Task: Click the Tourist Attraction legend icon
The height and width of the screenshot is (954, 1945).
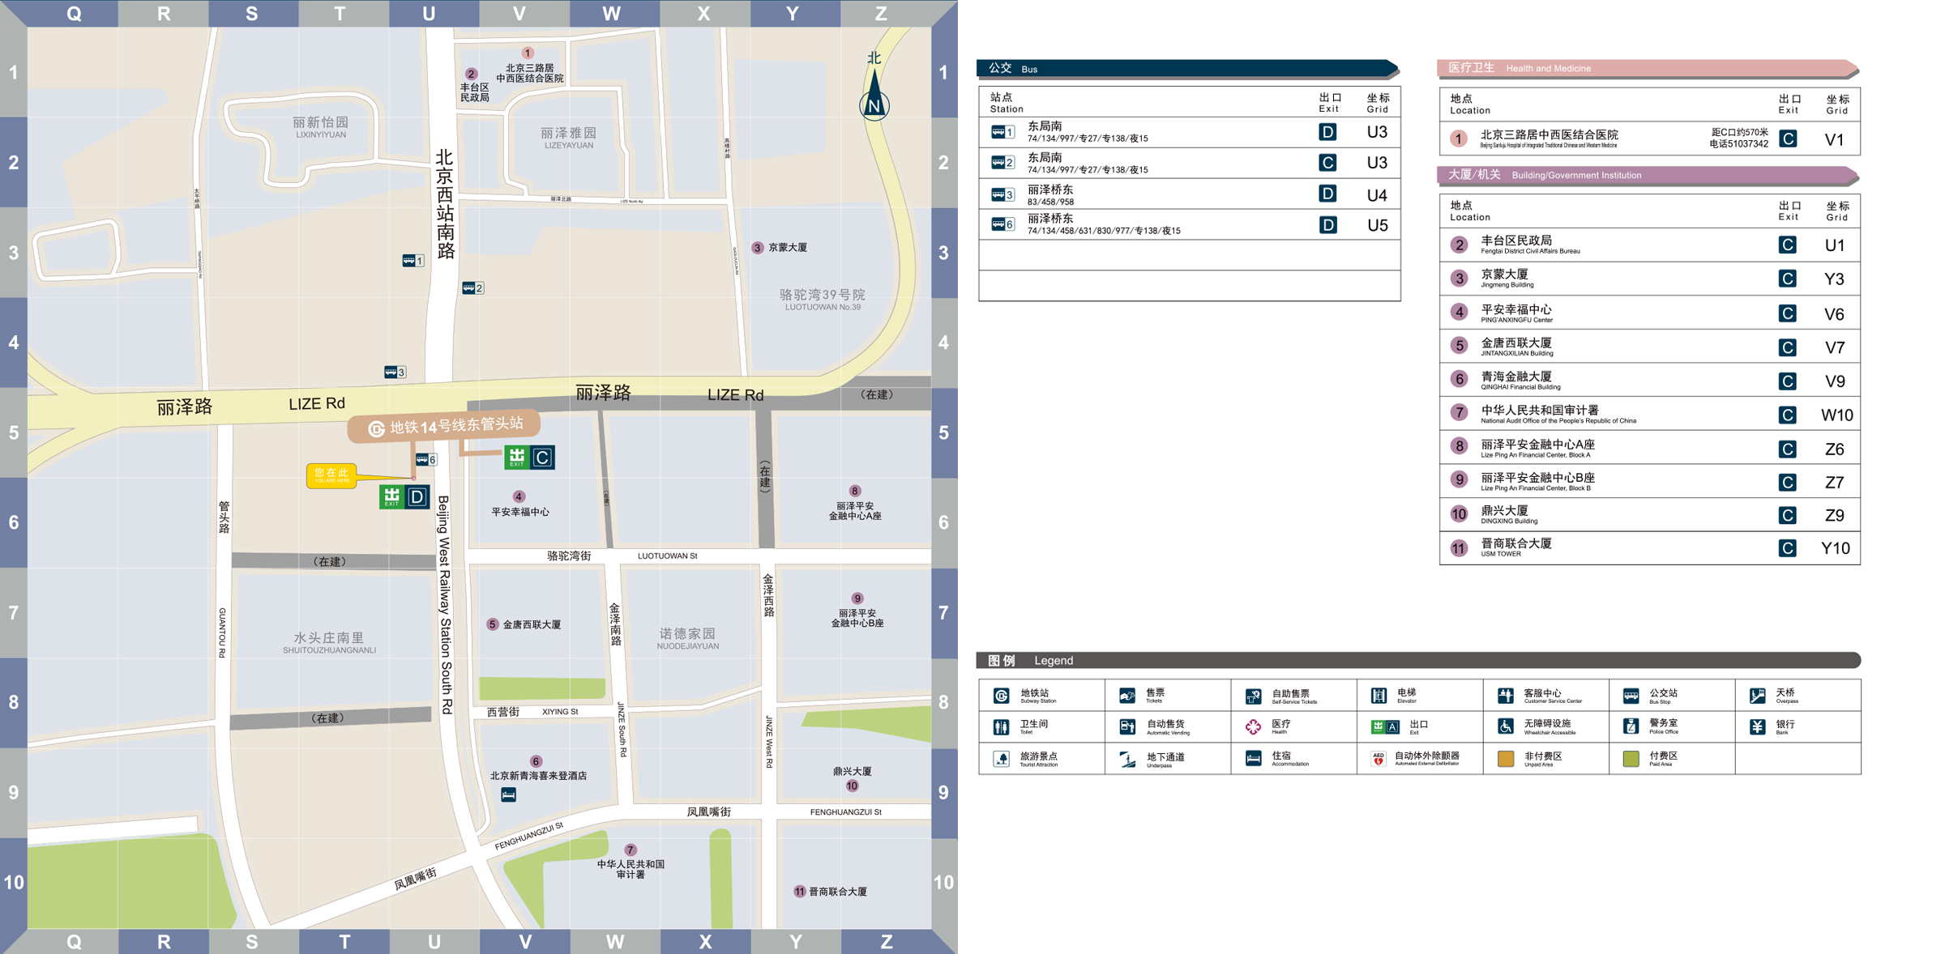Action: pos(1002,759)
